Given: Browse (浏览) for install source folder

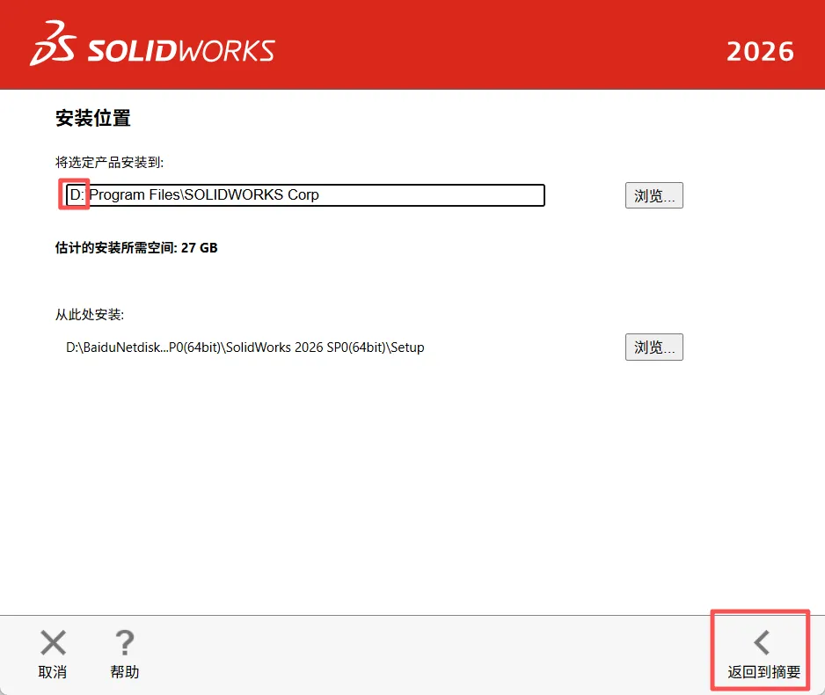Looking at the screenshot, I should click(x=654, y=347).
